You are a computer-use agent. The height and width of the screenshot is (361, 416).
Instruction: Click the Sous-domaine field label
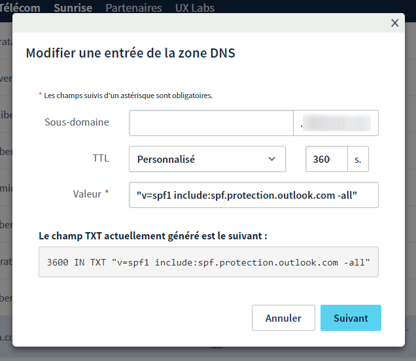[77, 122]
